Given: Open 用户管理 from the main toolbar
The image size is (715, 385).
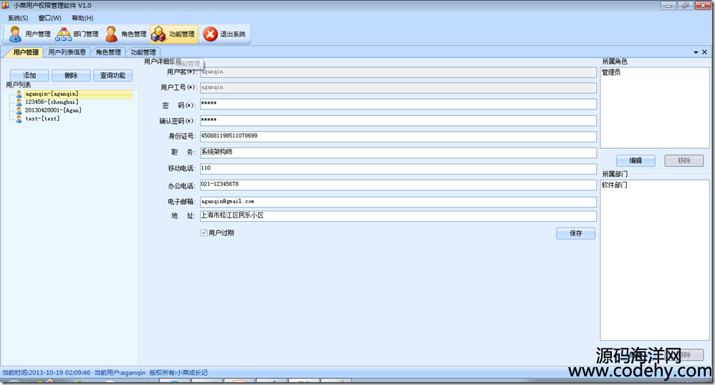Looking at the screenshot, I should pos(30,34).
